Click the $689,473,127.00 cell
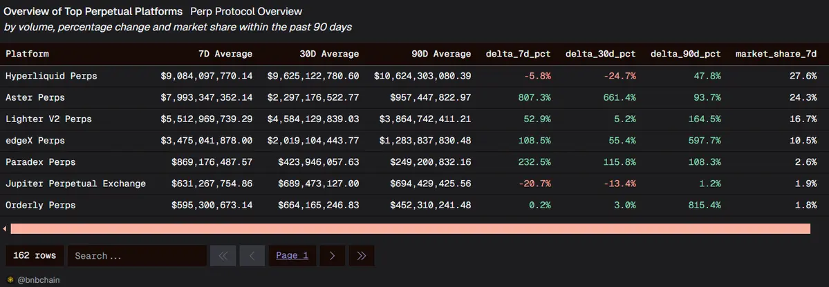The height and width of the screenshot is (287, 829). 319,184
